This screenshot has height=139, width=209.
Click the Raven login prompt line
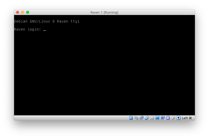30,29
